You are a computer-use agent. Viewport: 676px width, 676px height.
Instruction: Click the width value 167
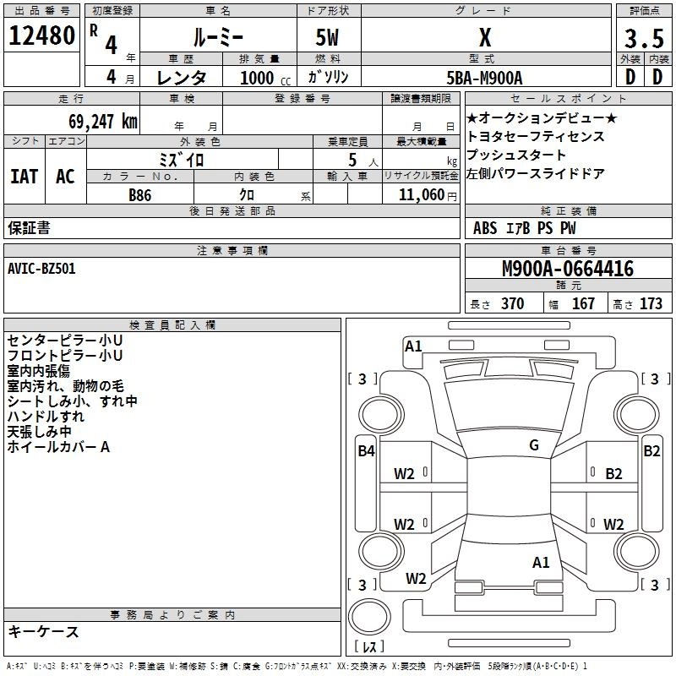(x=583, y=303)
